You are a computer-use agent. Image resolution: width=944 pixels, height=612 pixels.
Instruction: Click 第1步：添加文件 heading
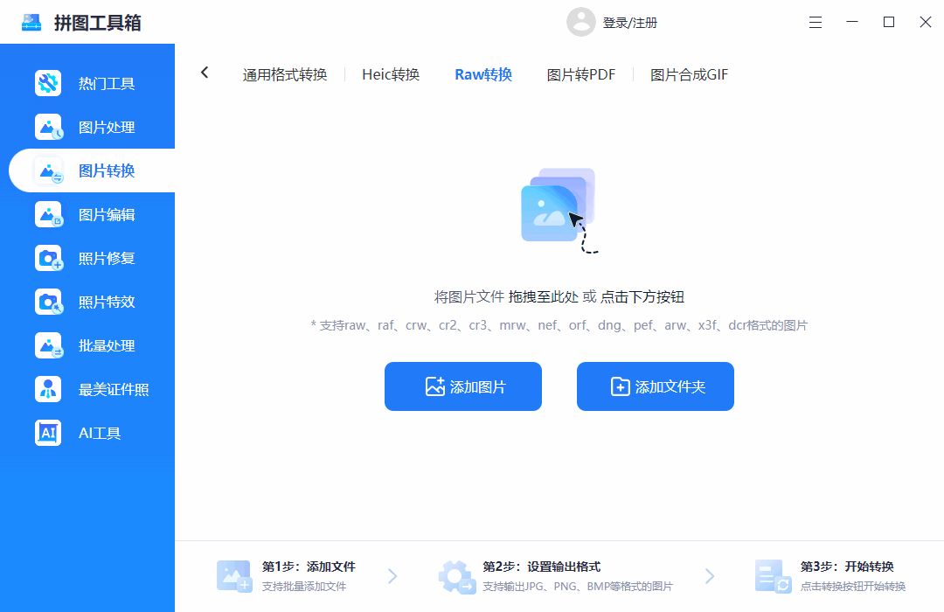coord(309,567)
